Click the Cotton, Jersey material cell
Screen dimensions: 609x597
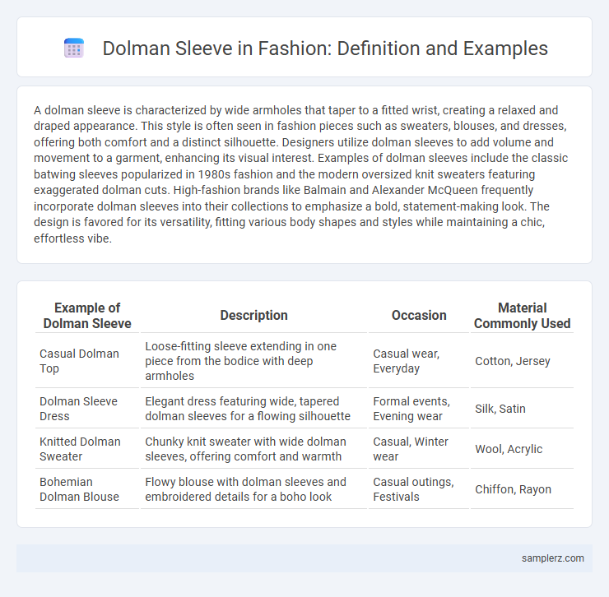click(522, 361)
